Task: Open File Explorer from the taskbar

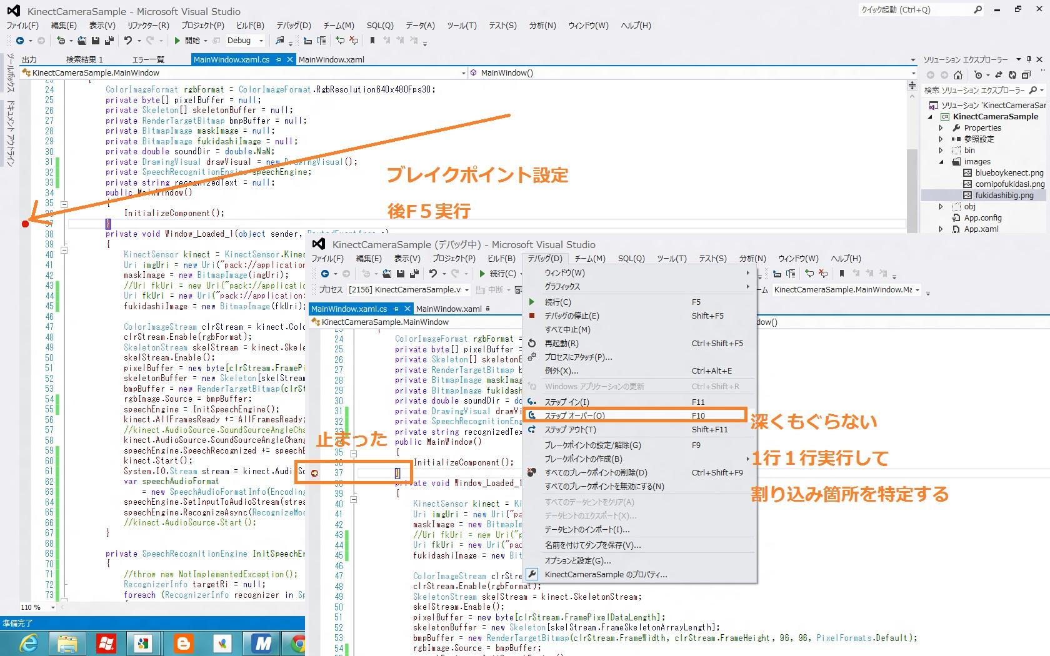Action: (67, 644)
